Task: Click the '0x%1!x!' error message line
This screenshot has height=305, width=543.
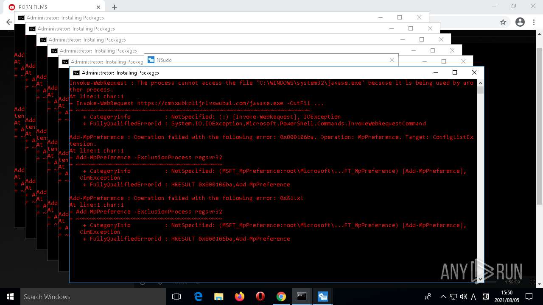Action: tap(186, 198)
